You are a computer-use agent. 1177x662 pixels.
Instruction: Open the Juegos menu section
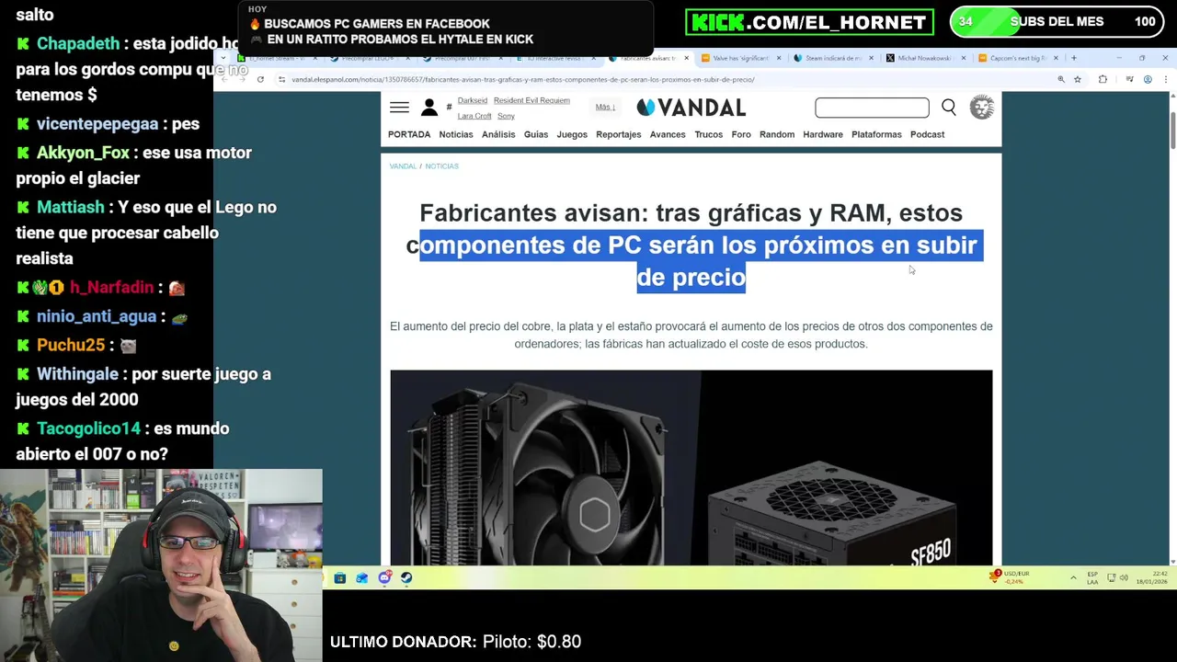[x=572, y=134]
